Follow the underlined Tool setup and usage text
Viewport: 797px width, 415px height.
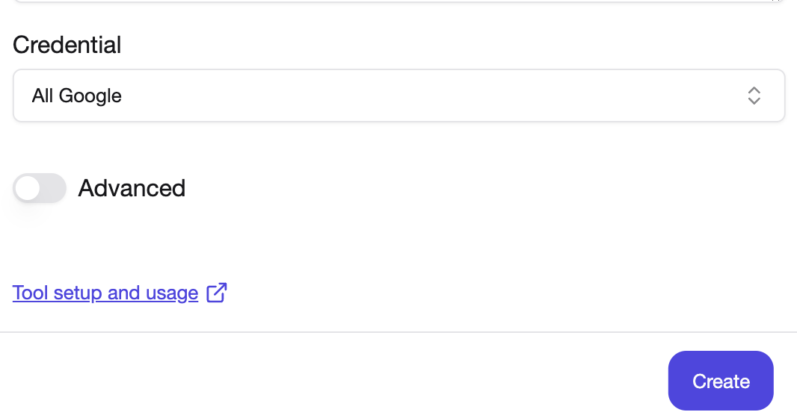click(105, 293)
